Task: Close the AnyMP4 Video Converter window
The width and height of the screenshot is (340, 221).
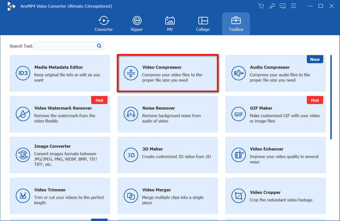Action: (x=331, y=6)
